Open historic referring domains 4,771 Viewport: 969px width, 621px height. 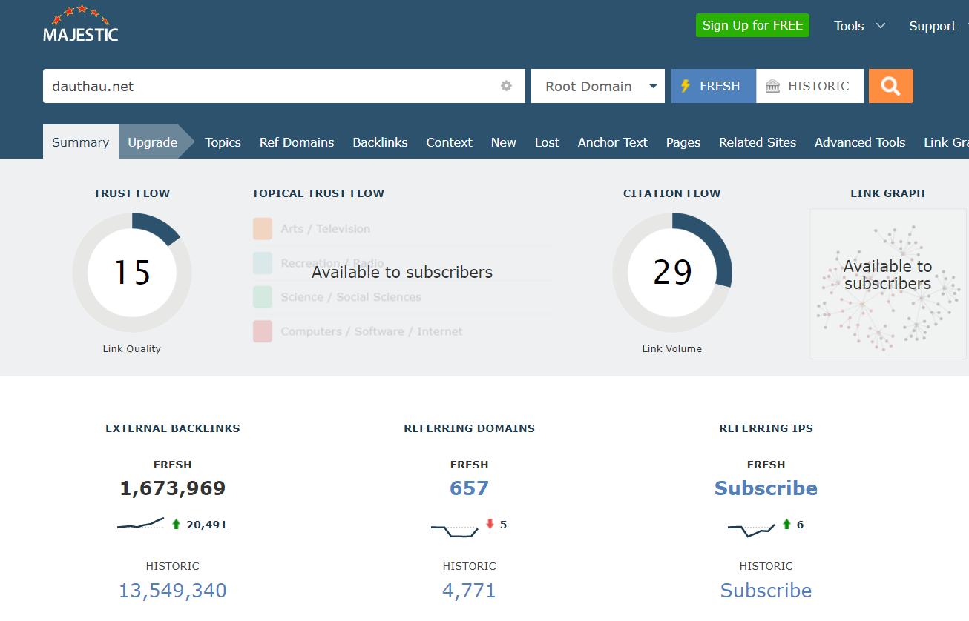tap(469, 591)
